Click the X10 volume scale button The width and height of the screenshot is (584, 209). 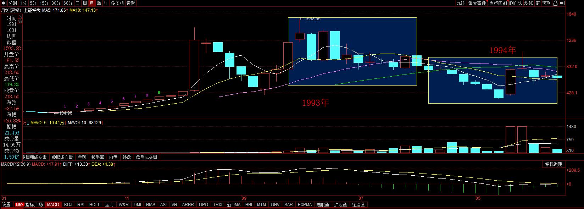point(570,150)
